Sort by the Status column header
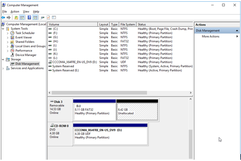241x161 pixels. [x=164, y=24]
